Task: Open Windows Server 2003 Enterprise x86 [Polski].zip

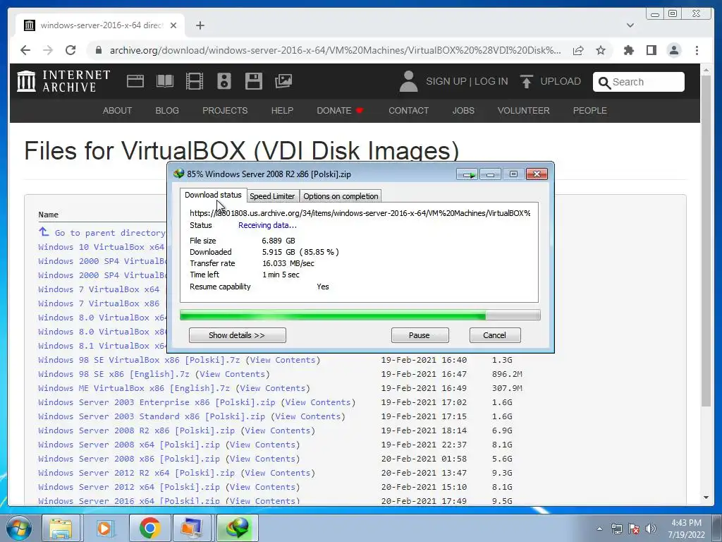Action: [157, 402]
